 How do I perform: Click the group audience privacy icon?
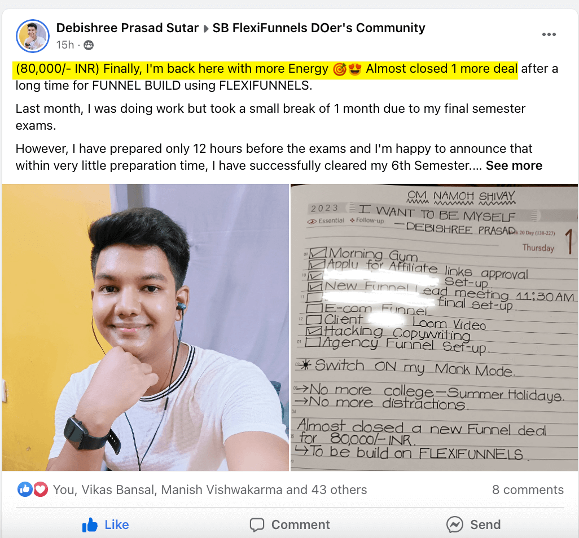click(89, 45)
